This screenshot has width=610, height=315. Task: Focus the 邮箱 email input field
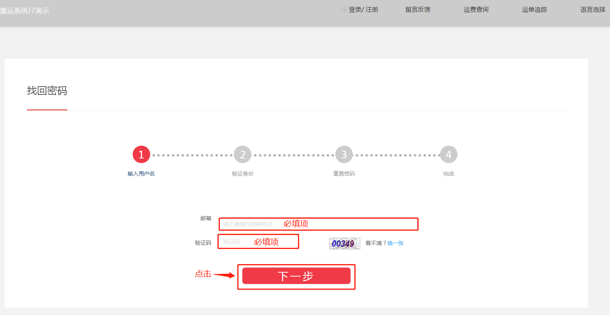[318, 224]
